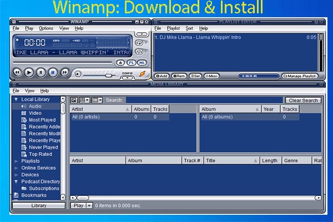Click the Video item icon in Local Library

click(x=24, y=113)
